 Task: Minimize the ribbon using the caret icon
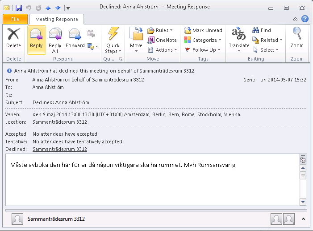point(295,19)
